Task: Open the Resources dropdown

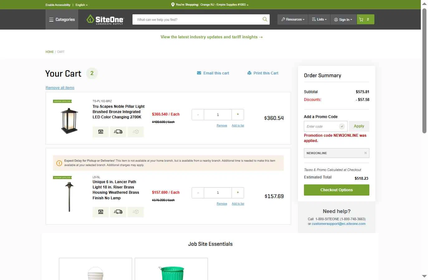Action: tap(293, 19)
